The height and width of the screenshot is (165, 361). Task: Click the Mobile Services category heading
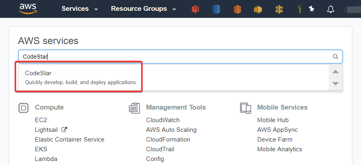point(282,107)
